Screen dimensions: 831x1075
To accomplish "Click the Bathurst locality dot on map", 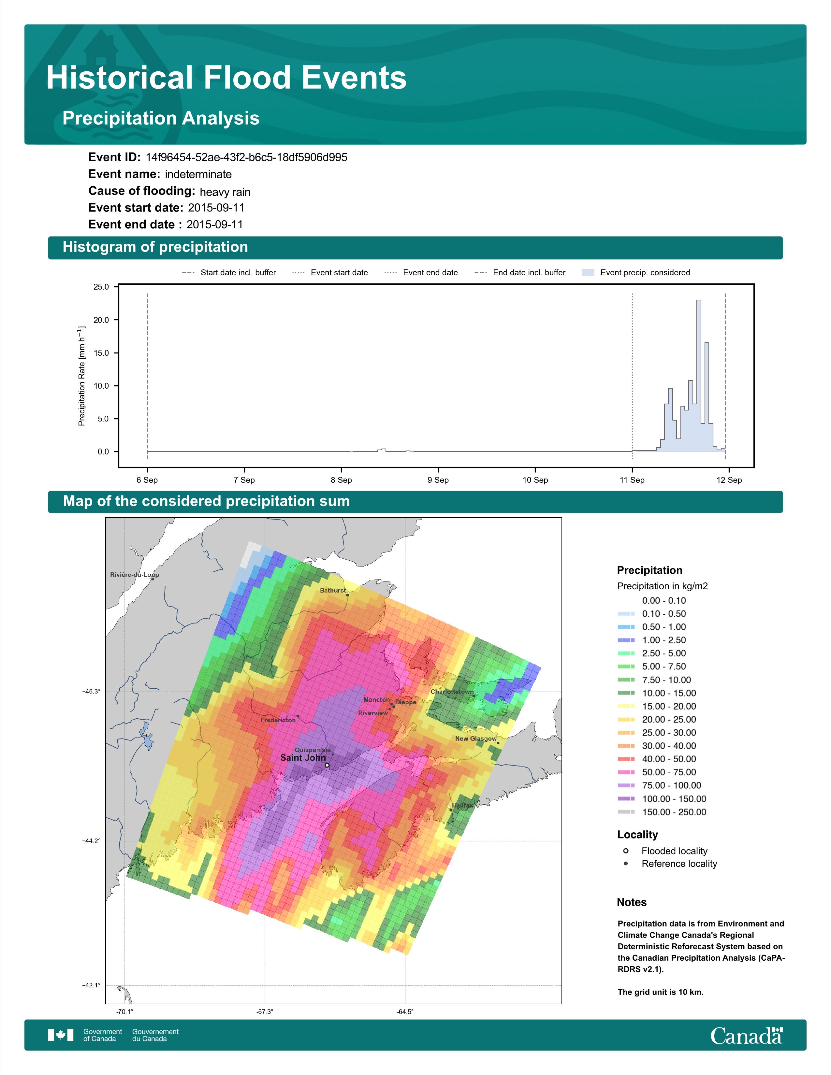I will point(348,595).
